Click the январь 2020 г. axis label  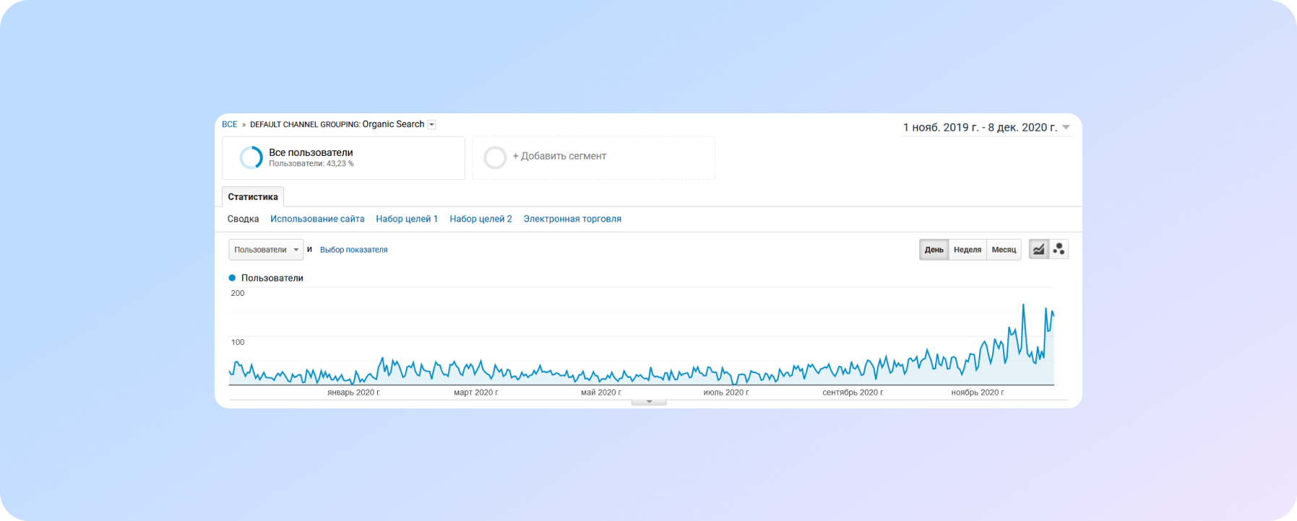point(353,393)
